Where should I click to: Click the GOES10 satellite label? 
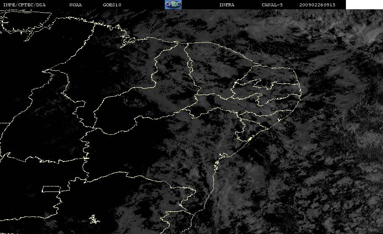(x=112, y=5)
